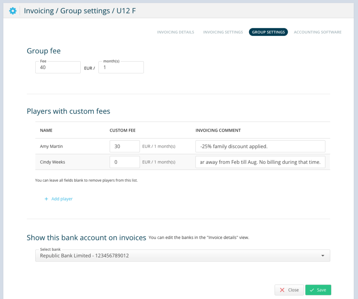Click the group Fee input field

point(58,67)
